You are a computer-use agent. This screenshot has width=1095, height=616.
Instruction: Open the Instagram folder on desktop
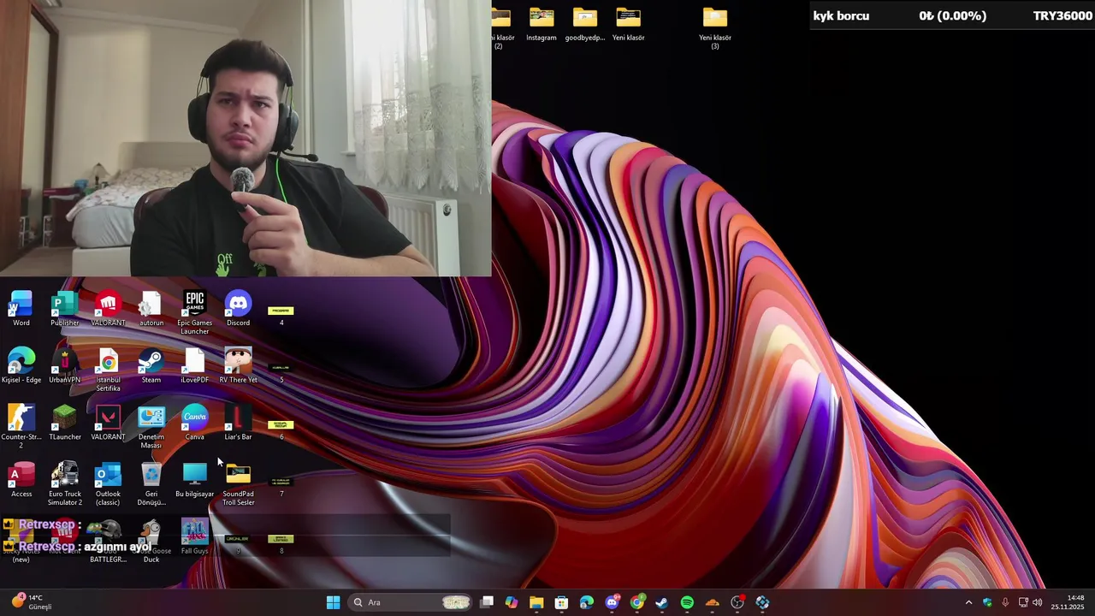pyautogui.click(x=542, y=24)
